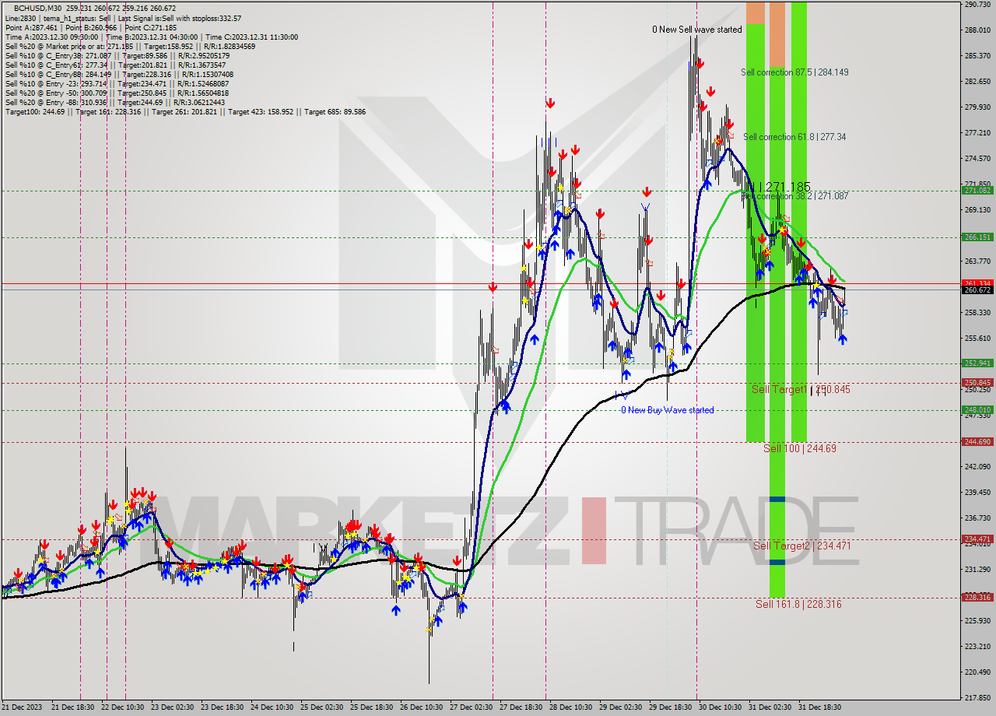Click the 279.930 price axis value
This screenshot has width=996, height=716.
tap(977, 107)
